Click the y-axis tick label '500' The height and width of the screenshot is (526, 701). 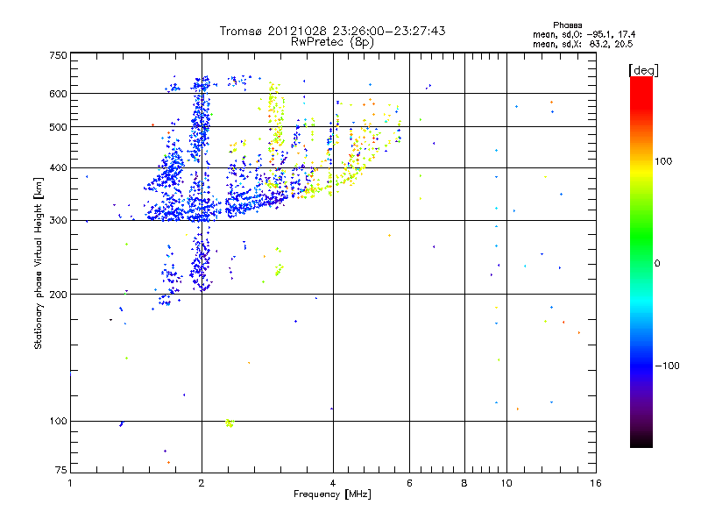tap(59, 127)
